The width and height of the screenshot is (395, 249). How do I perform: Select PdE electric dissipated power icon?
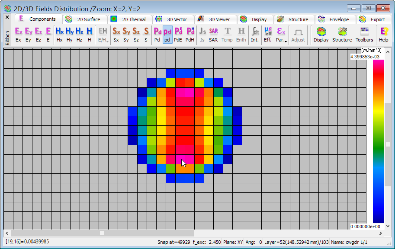[x=178, y=35]
